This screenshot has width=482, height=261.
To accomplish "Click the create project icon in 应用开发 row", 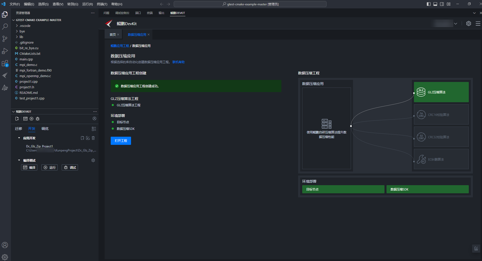I will click(83, 138).
